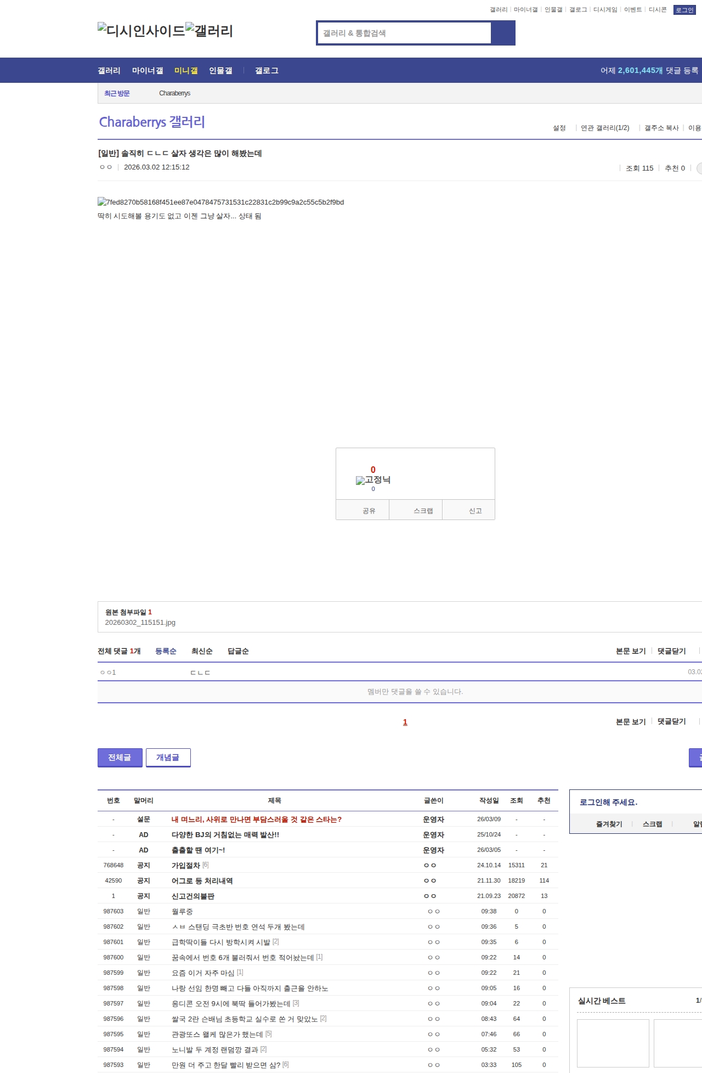Screen dimensions: 702x1073
Task: Click the 공유 button under the post
Action: point(369,511)
